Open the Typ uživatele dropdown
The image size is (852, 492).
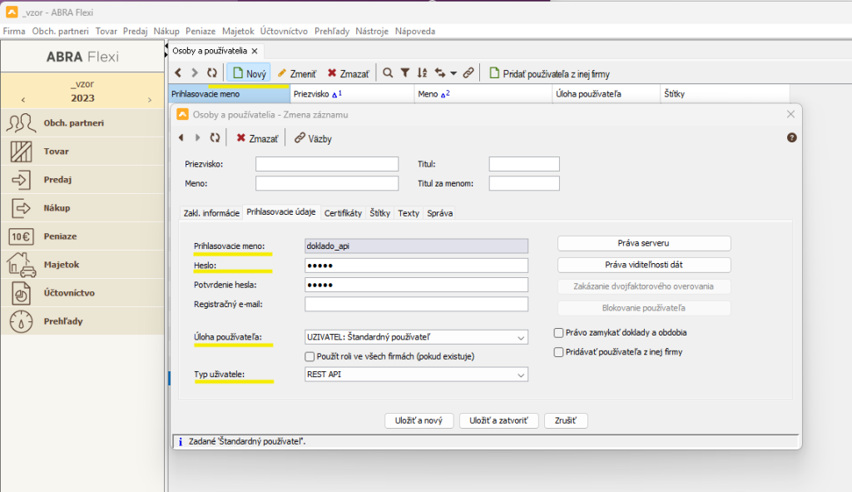click(x=416, y=375)
